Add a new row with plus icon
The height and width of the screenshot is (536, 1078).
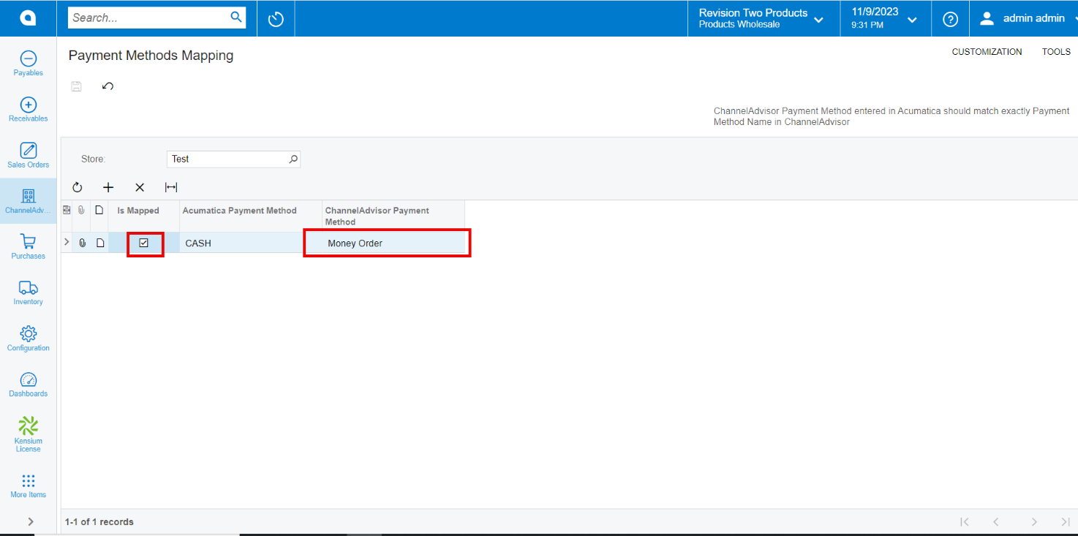click(108, 187)
